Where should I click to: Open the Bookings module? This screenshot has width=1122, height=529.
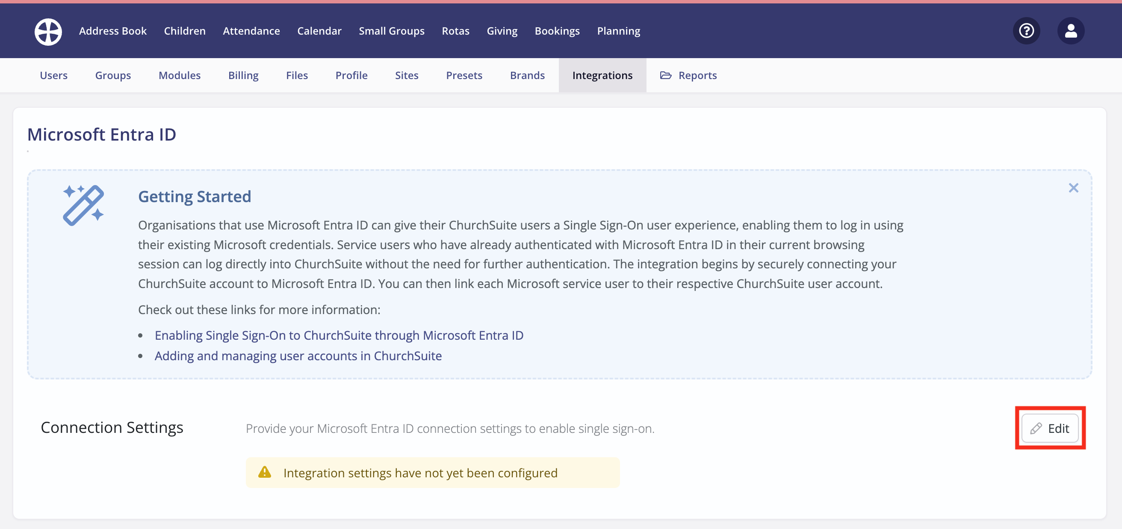coord(557,31)
